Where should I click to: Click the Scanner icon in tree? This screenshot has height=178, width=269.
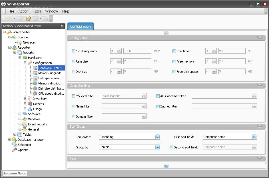pyautogui.click(x=14, y=37)
